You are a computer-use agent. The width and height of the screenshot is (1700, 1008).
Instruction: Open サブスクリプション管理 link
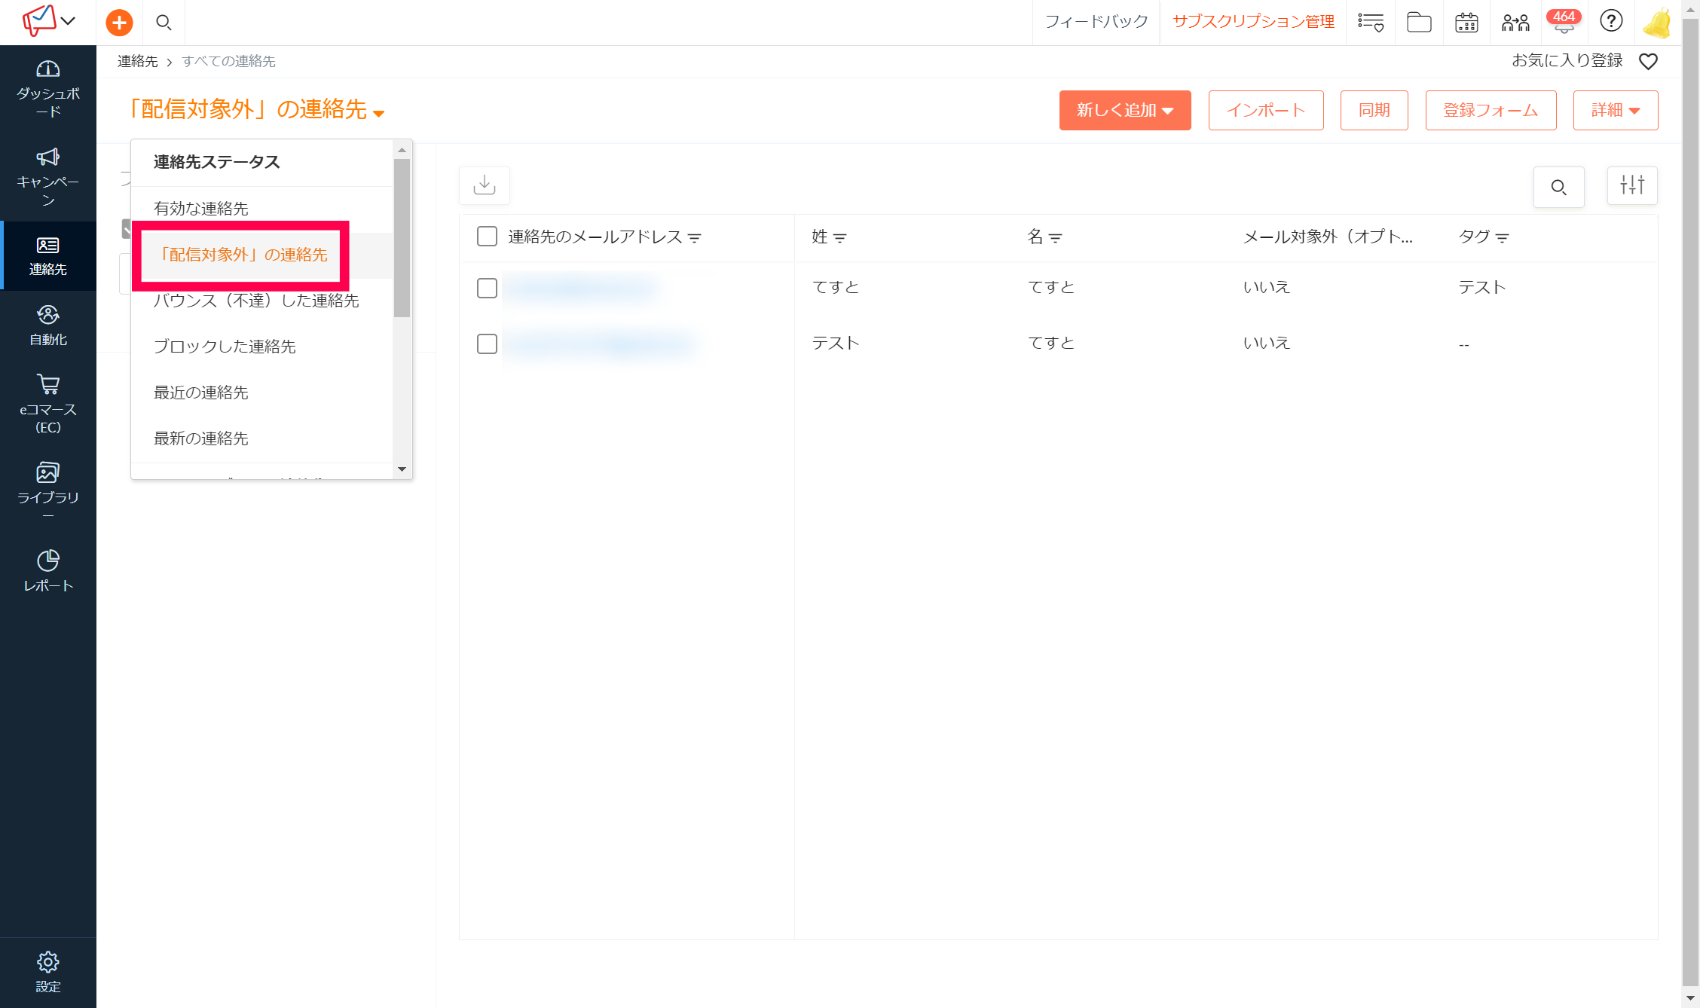[x=1253, y=22]
